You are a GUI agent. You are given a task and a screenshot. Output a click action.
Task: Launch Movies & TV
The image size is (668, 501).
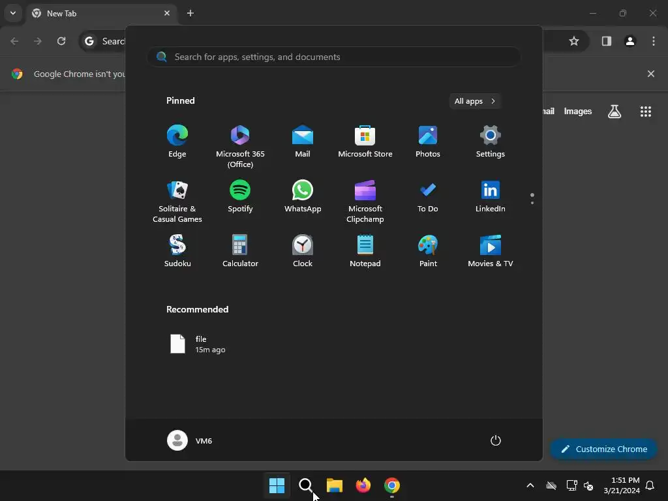[x=491, y=251]
